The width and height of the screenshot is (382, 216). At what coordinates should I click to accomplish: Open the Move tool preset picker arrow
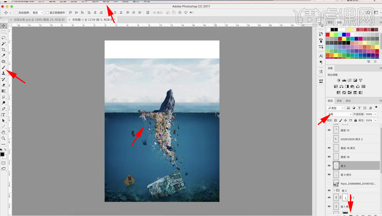point(10,13)
